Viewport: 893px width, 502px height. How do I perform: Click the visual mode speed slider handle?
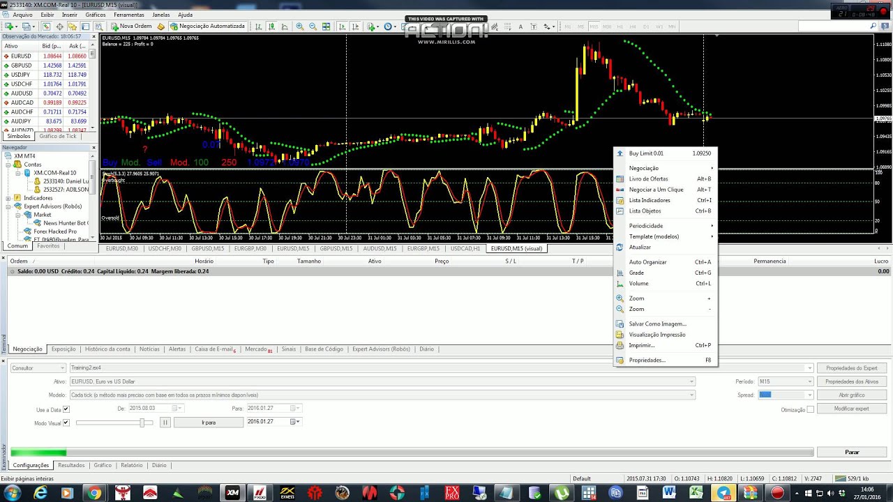point(142,423)
